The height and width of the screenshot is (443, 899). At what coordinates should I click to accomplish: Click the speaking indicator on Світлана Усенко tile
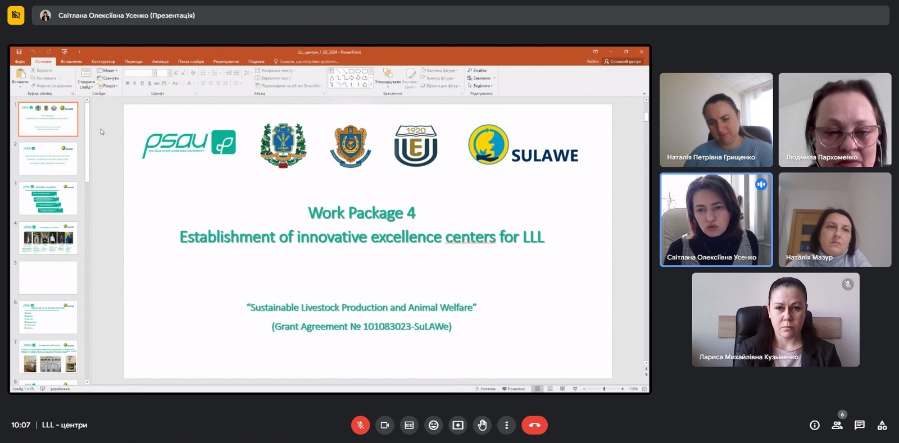click(761, 184)
